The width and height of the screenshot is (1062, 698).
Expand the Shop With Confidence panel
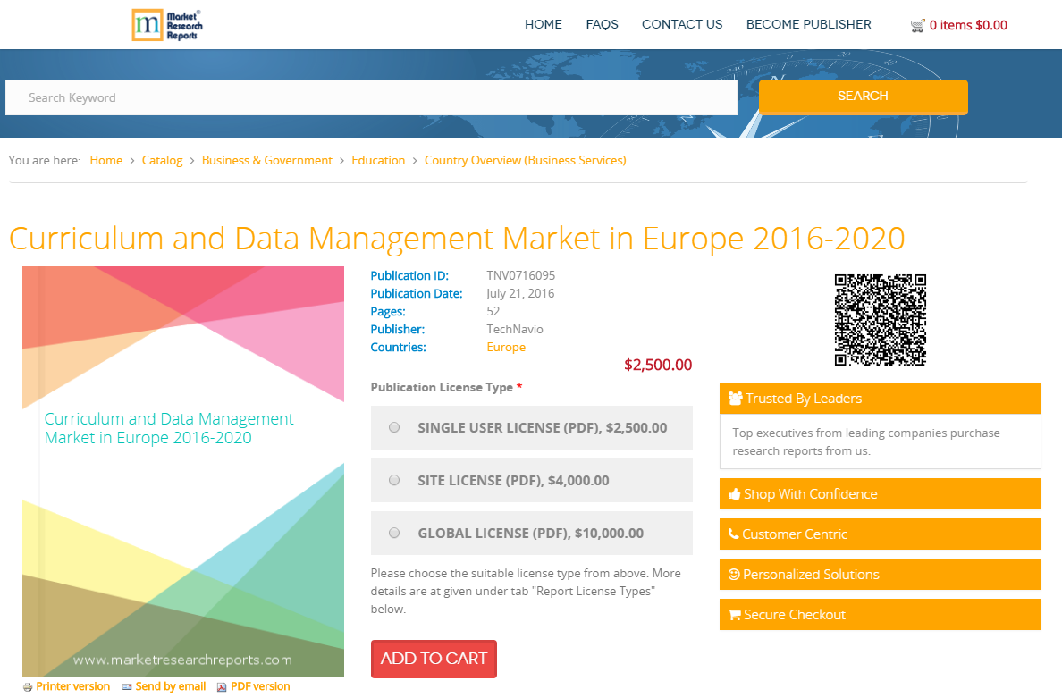click(x=880, y=493)
